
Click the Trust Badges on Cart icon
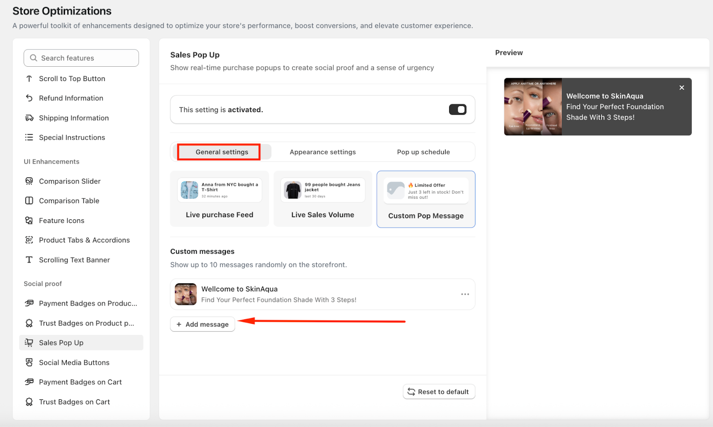(x=29, y=402)
